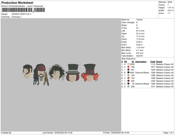
Task: Select the Total Bobbin value 48.61ft
Action: pyautogui.click(x=139, y=56)
